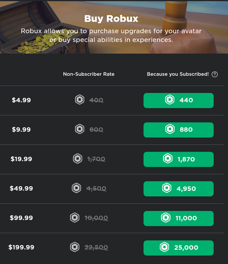
Task: Click the grey Robux icon beside 800
Action: [79, 129]
